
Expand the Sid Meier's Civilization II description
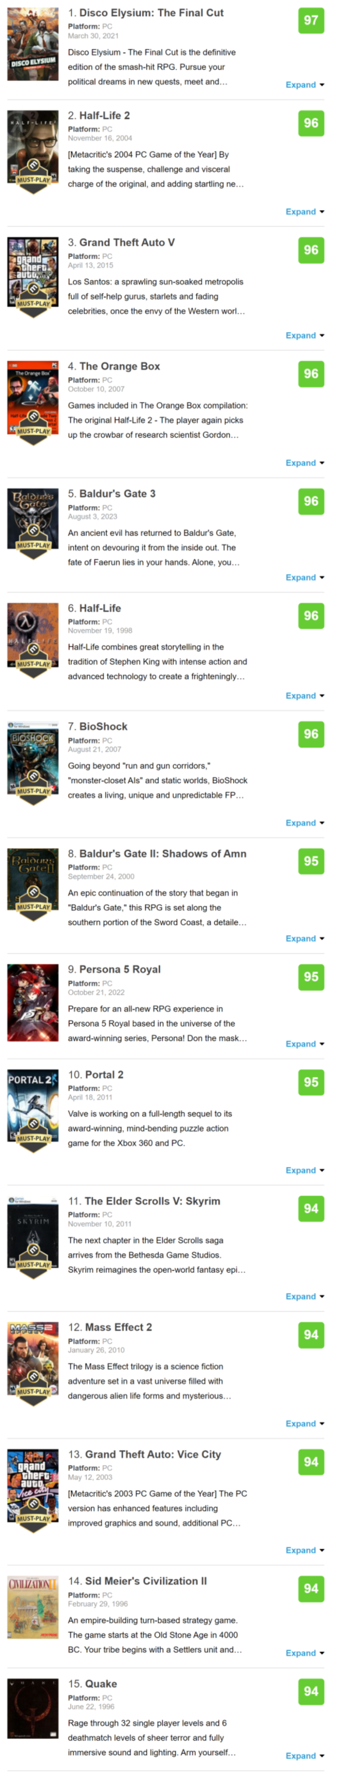click(x=305, y=1653)
